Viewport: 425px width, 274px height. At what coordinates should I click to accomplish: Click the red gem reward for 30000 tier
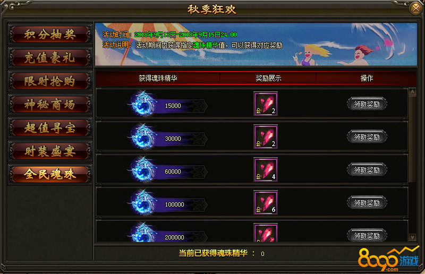[x=265, y=136]
